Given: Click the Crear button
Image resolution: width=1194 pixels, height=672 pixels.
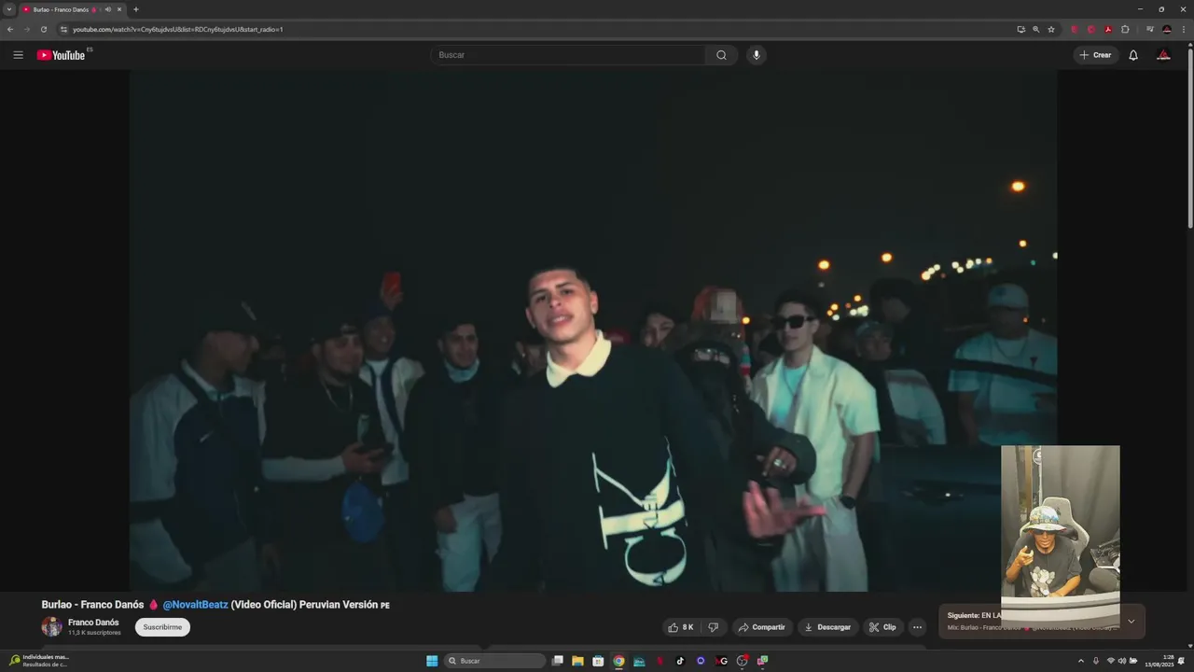Looking at the screenshot, I should coord(1095,55).
